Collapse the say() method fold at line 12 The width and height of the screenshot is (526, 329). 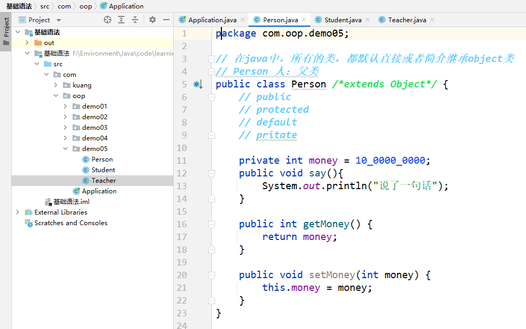[x=211, y=173]
